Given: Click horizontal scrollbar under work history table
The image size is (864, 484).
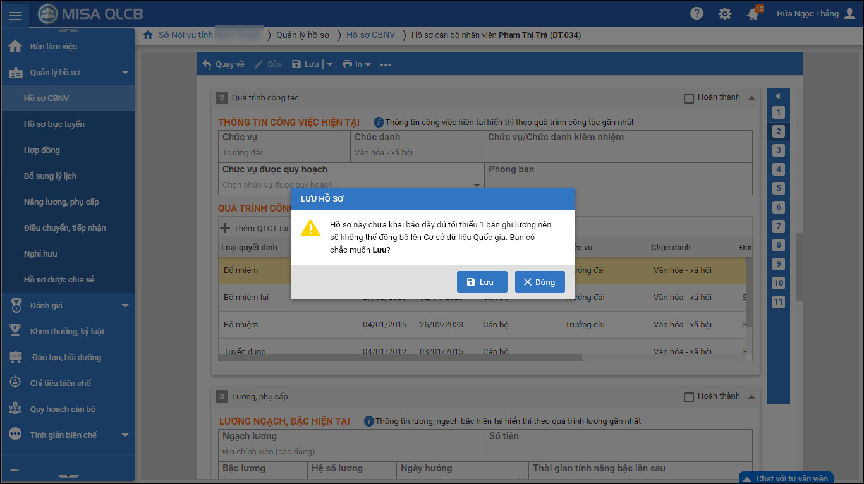Looking at the screenshot, I should (399, 358).
